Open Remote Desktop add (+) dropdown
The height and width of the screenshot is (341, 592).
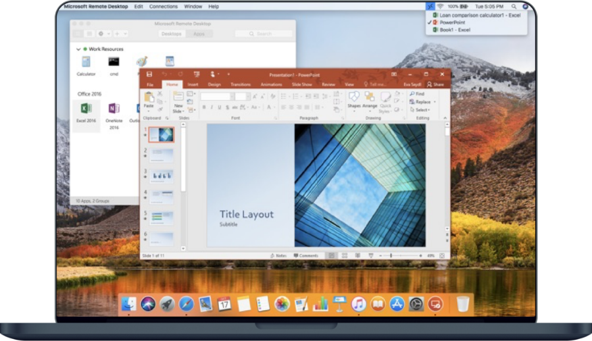pyautogui.click(x=120, y=34)
